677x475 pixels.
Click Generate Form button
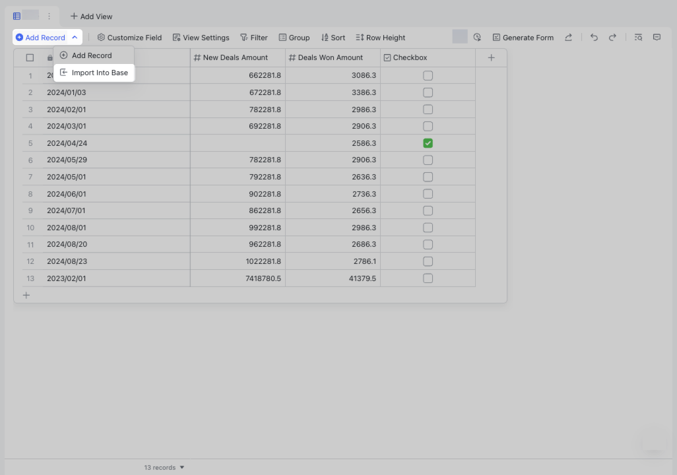[523, 38]
